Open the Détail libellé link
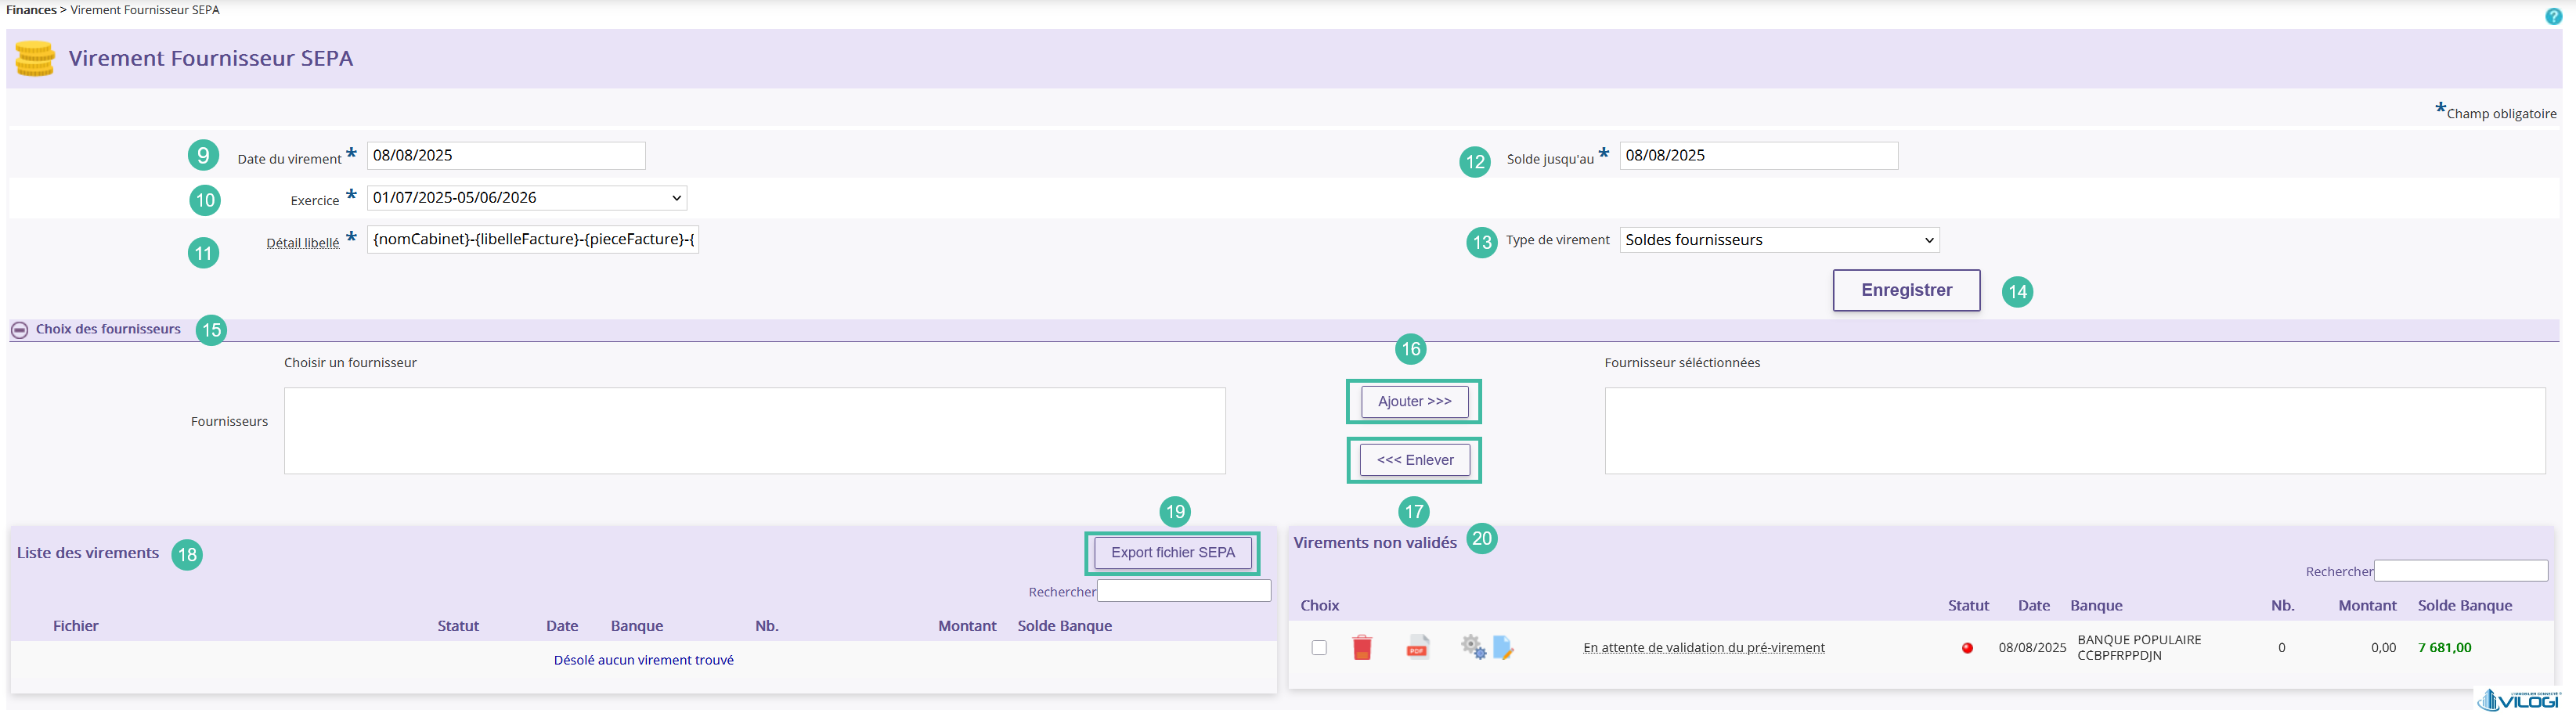 (303, 243)
